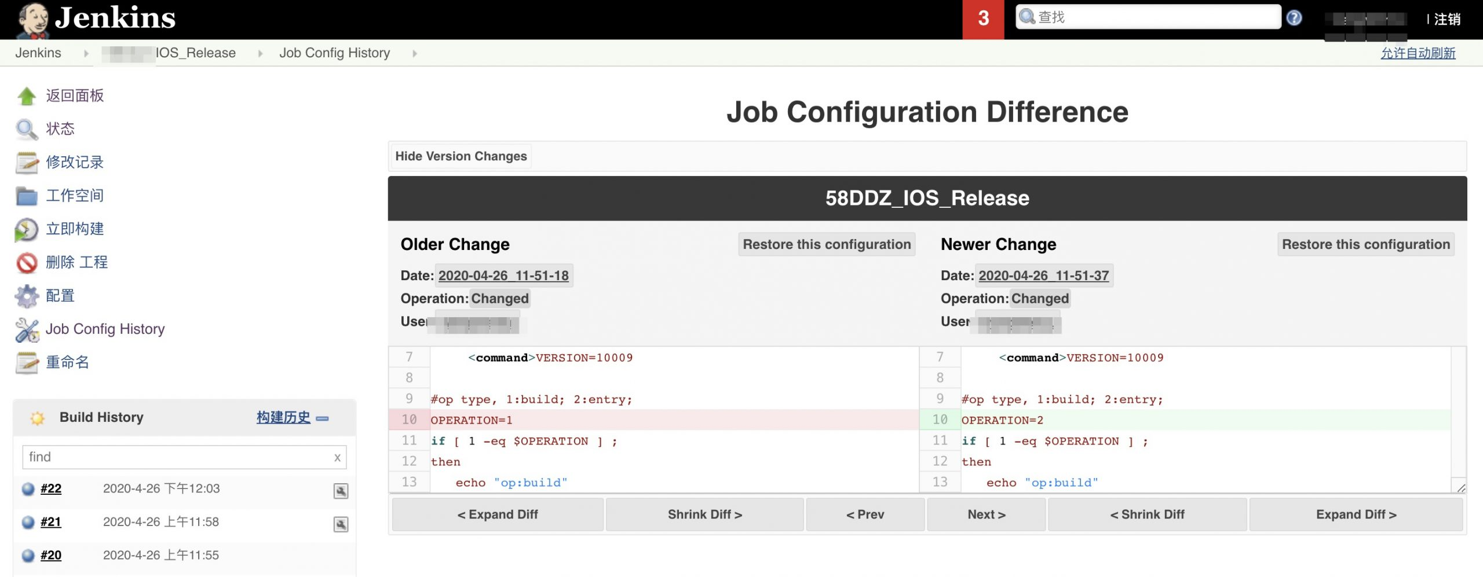Select 工作空间 in the side menu
The image size is (1483, 577).
[75, 196]
